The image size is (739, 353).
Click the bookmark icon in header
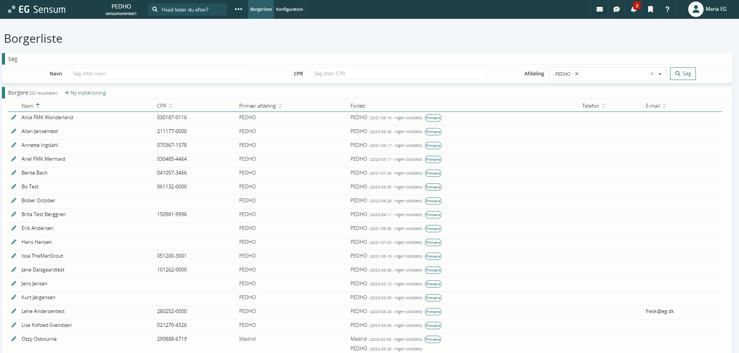(x=650, y=9)
